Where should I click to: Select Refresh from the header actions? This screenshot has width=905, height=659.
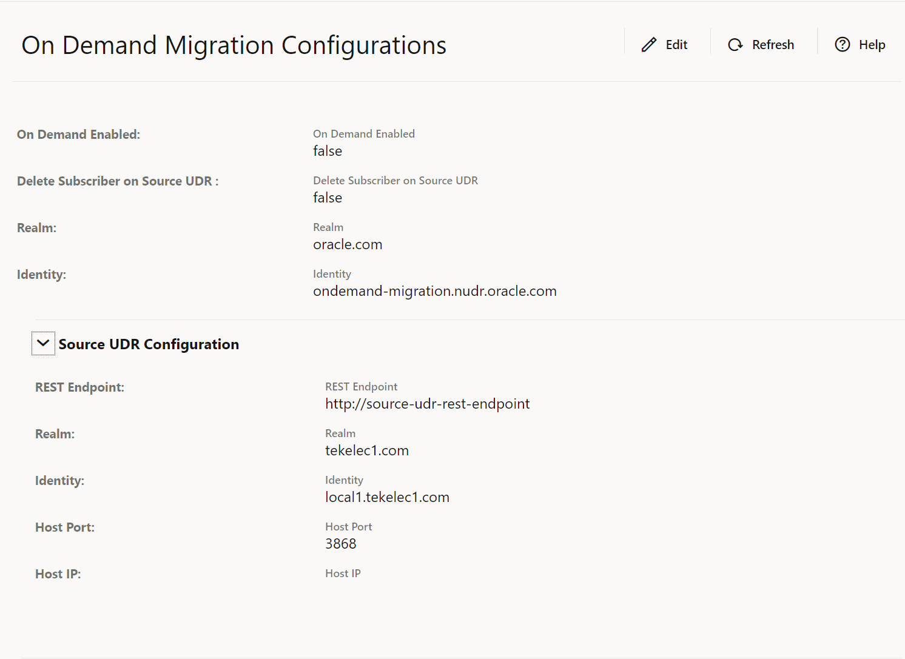tap(761, 44)
